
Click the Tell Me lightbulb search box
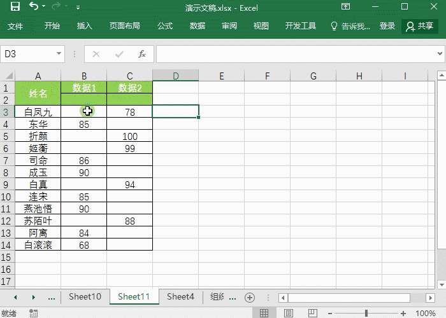click(350, 26)
